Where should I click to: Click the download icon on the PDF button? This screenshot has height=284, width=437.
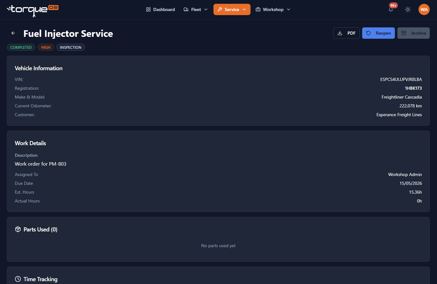[x=340, y=33]
